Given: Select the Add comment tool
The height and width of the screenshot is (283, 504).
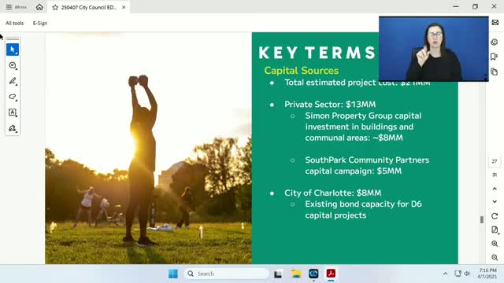Looking at the screenshot, I should point(13,65).
